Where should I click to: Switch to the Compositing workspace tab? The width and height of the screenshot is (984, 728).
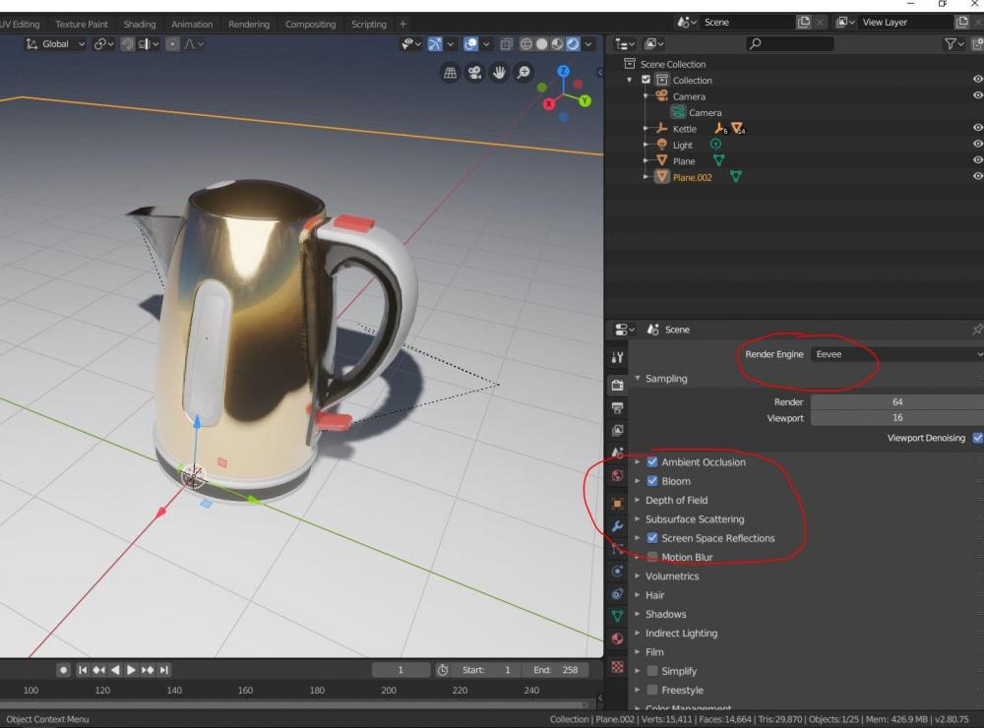310,24
